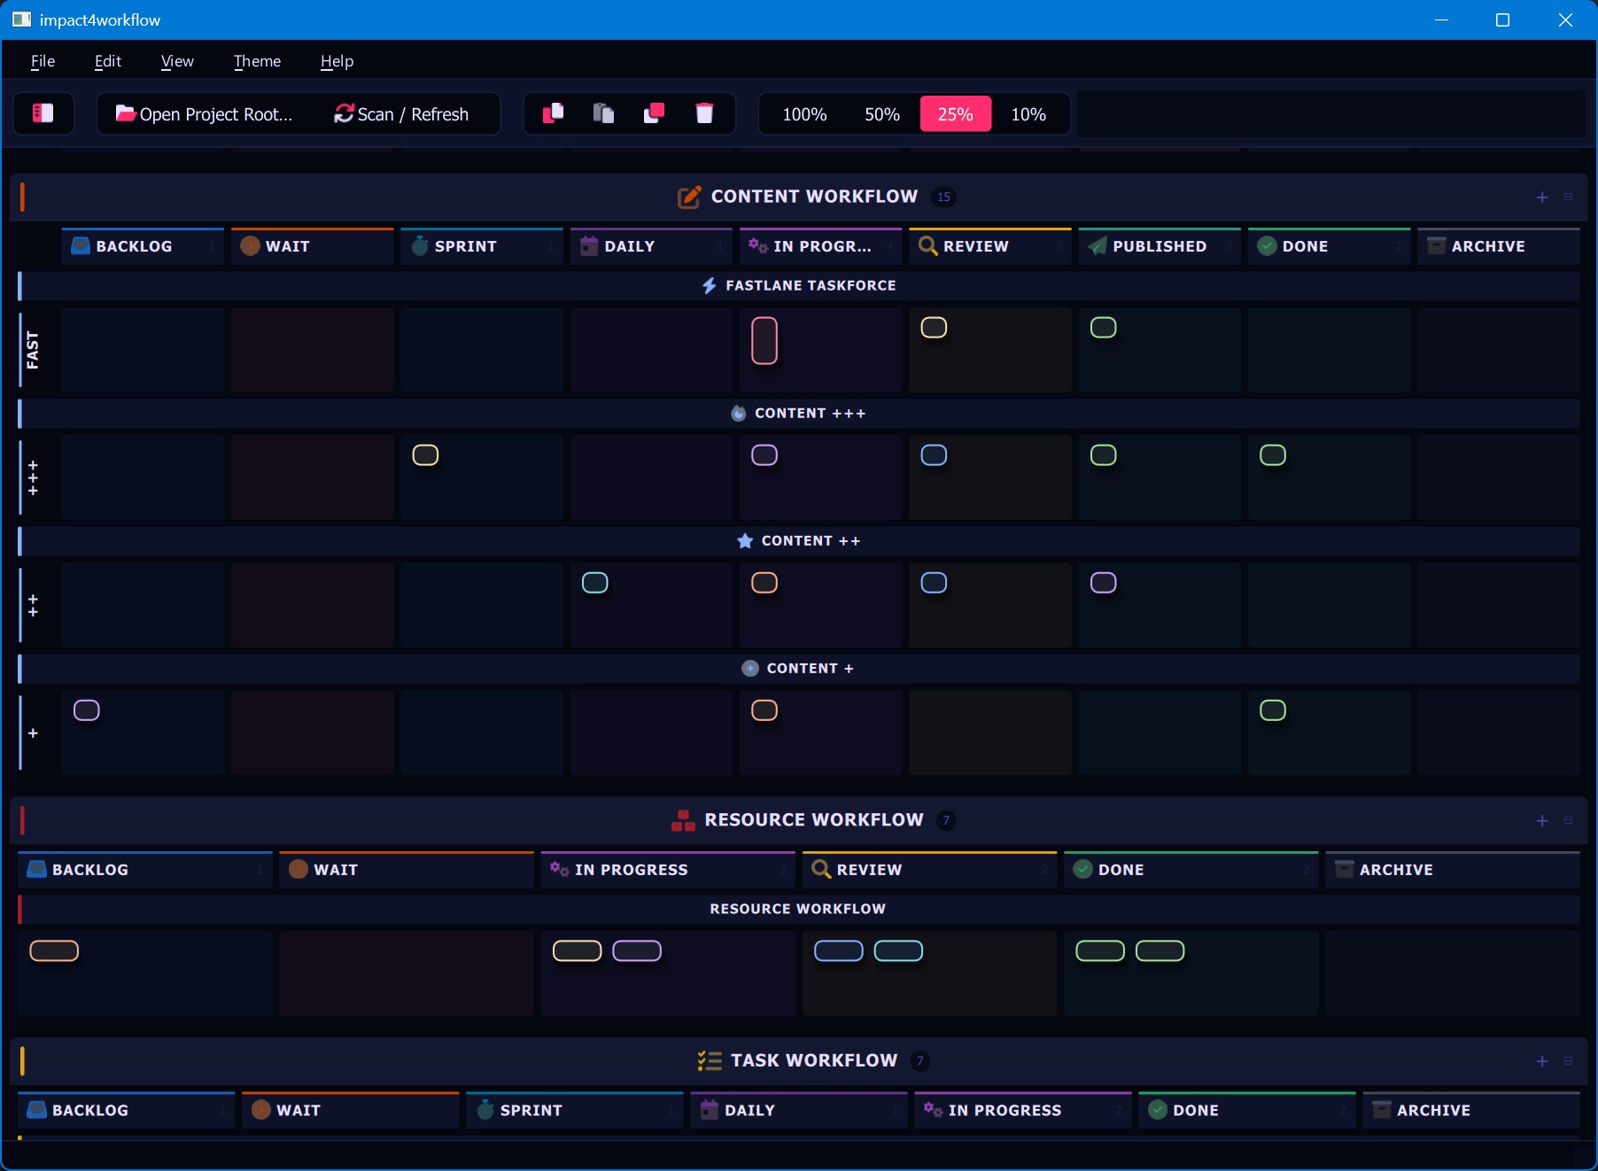Click the copy icon in toolbar
The width and height of the screenshot is (1598, 1171).
click(x=553, y=113)
